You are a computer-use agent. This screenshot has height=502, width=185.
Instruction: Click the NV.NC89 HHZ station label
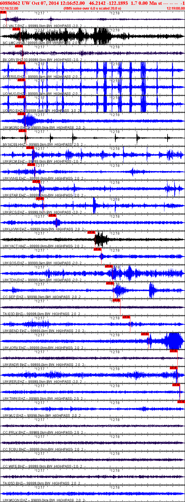point(14,145)
